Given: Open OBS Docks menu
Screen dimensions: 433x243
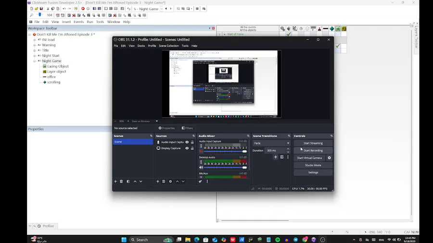Looking at the screenshot, I should 141,46.
